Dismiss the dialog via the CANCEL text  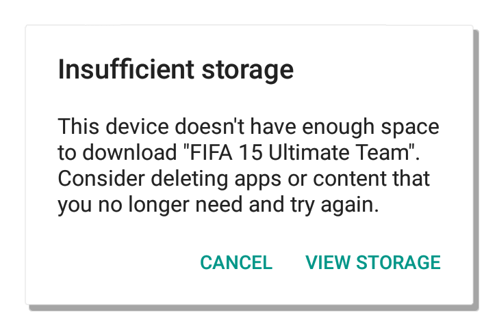click(236, 263)
